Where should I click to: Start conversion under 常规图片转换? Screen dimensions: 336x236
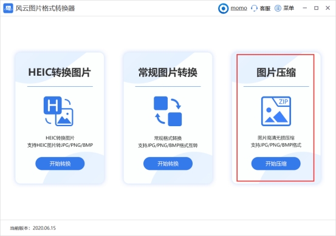click(168, 164)
